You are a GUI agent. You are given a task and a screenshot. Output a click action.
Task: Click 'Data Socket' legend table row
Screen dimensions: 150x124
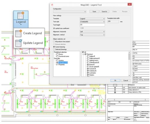[128, 88]
